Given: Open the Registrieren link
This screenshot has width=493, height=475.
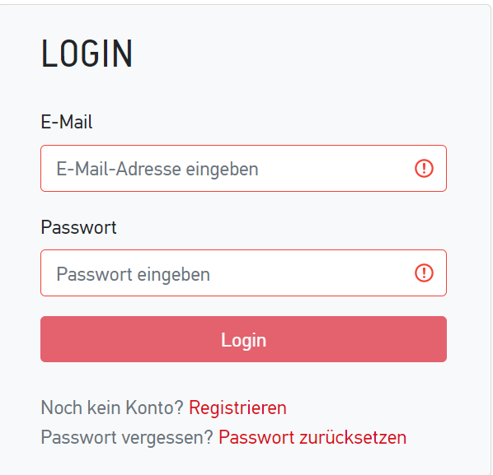Looking at the screenshot, I should tap(237, 407).
